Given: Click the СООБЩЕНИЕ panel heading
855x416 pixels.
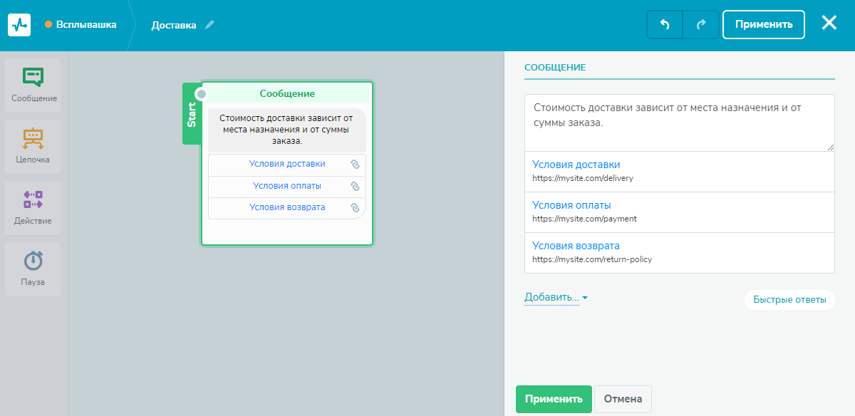Looking at the screenshot, I should (555, 68).
